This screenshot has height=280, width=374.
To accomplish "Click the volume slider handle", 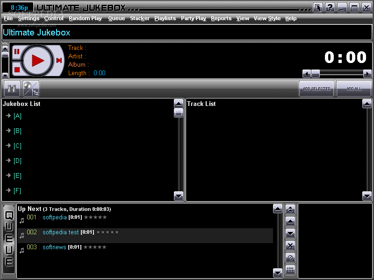I will tap(5, 55).
